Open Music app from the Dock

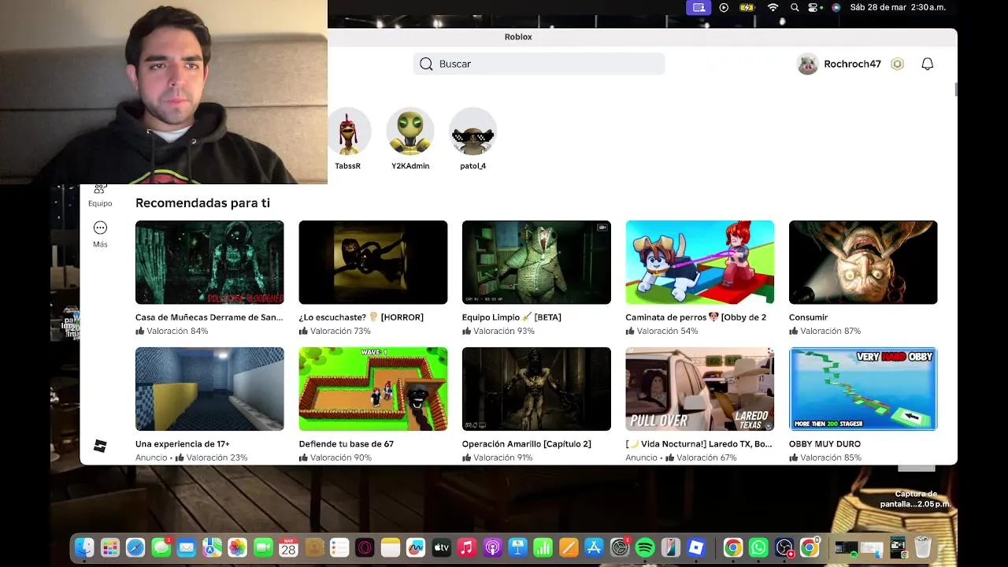tap(467, 547)
